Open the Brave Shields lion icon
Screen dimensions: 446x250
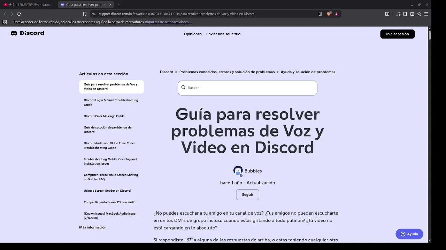(329, 14)
